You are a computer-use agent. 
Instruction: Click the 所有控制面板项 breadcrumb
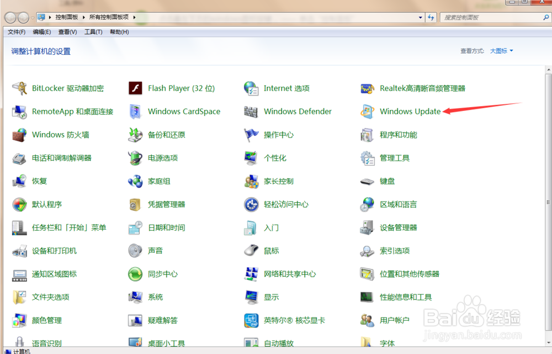coord(109,17)
